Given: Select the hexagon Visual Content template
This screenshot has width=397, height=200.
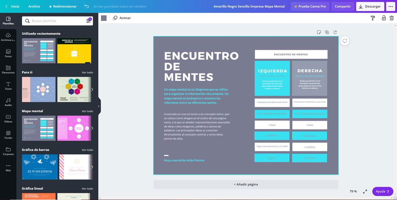Looking at the screenshot, I should coord(74,89).
